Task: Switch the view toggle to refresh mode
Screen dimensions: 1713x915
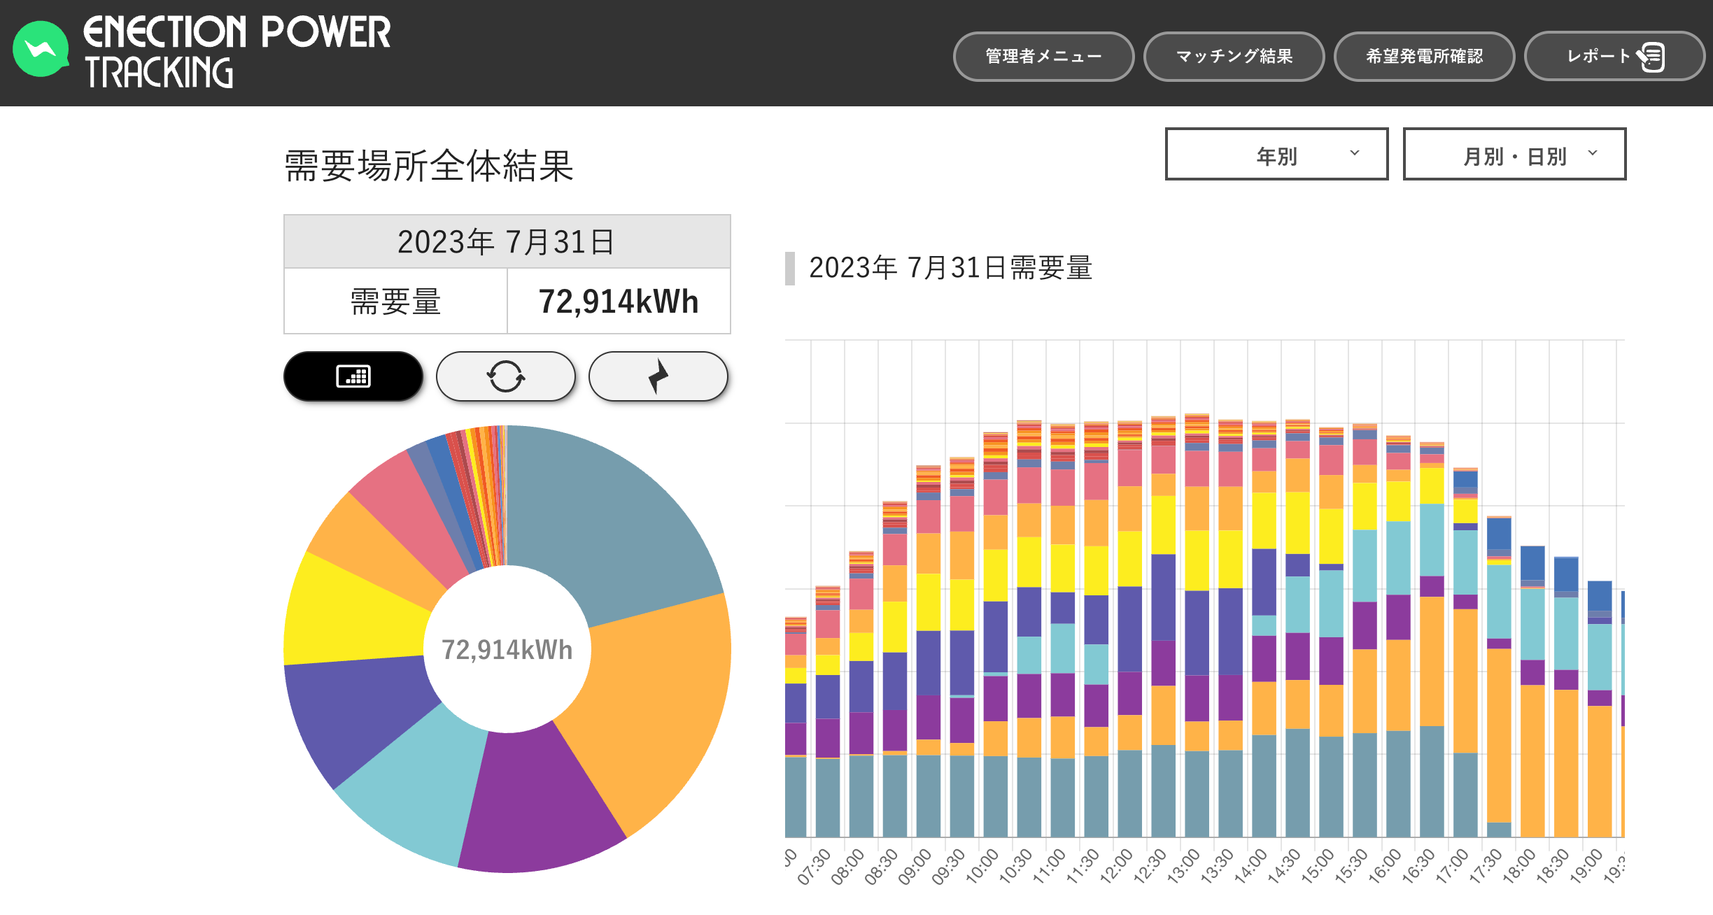Action: [x=505, y=376]
